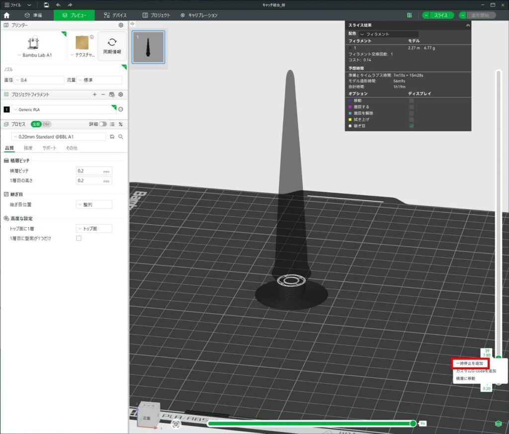The width and height of the screenshot is (509, 434).
Task: Toggle the 詳細 advanced mode switch
Action: (x=102, y=124)
